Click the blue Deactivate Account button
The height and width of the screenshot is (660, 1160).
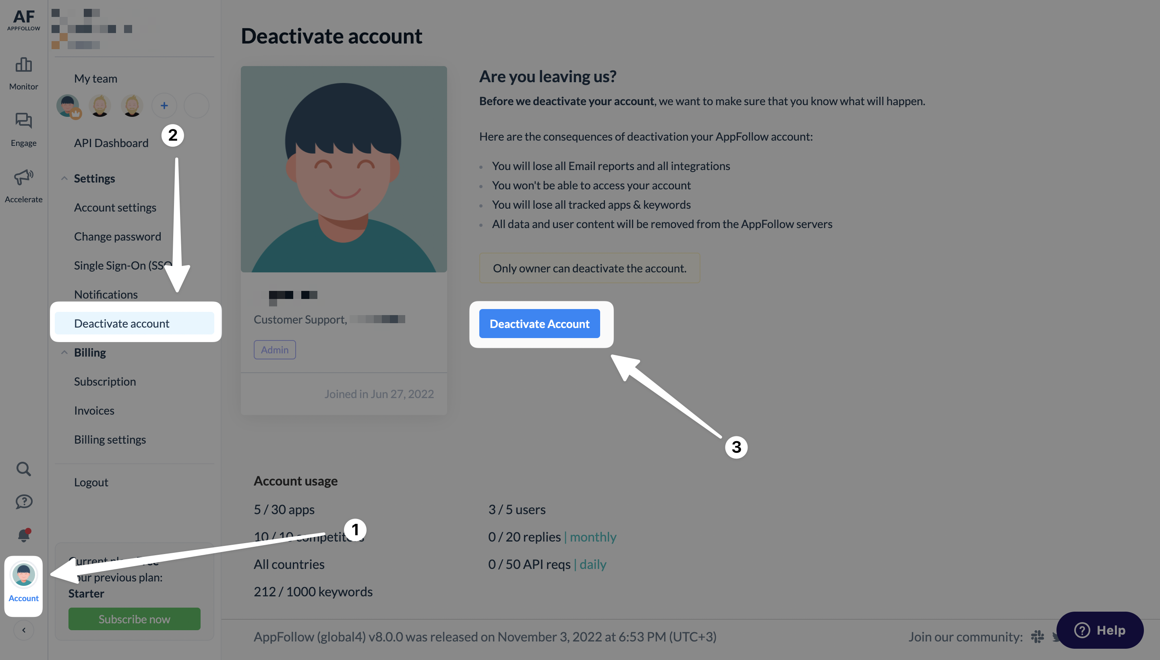point(539,323)
